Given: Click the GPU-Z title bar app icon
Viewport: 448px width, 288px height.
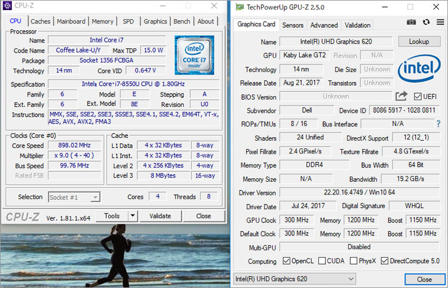Looking at the screenshot, I should [240, 7].
